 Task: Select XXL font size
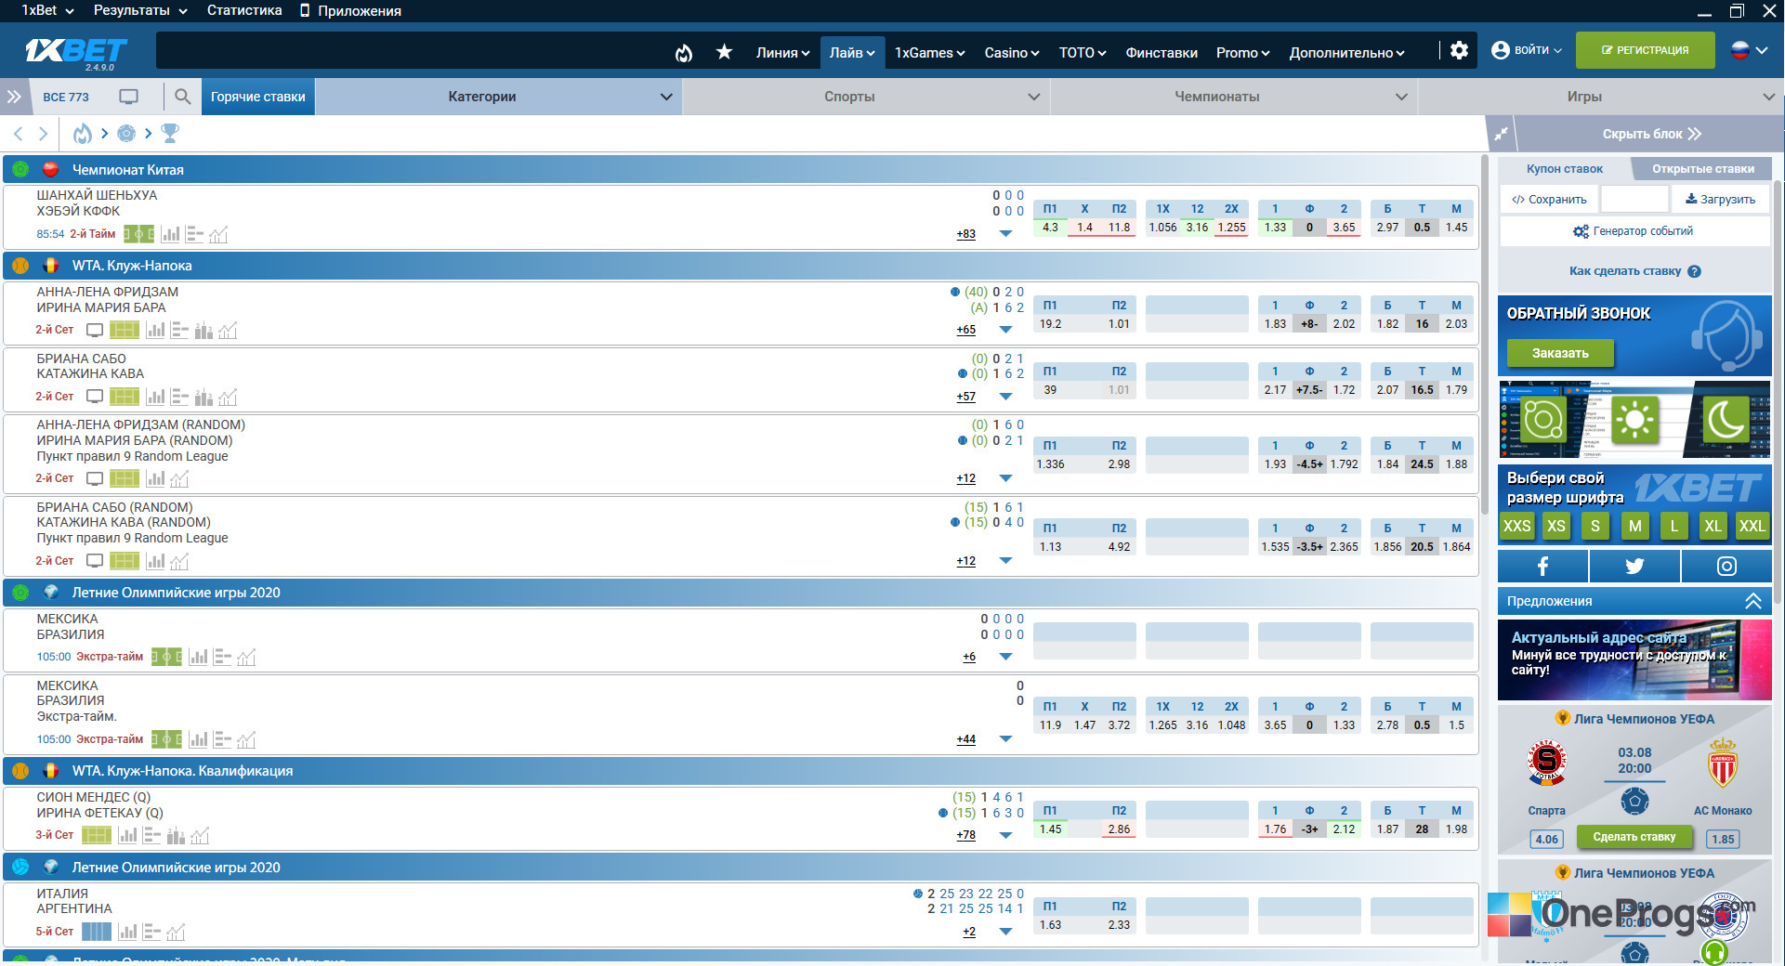click(1752, 526)
